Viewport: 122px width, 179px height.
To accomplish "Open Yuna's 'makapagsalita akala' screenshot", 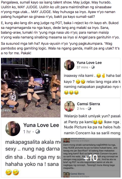I will pos(31,148).
